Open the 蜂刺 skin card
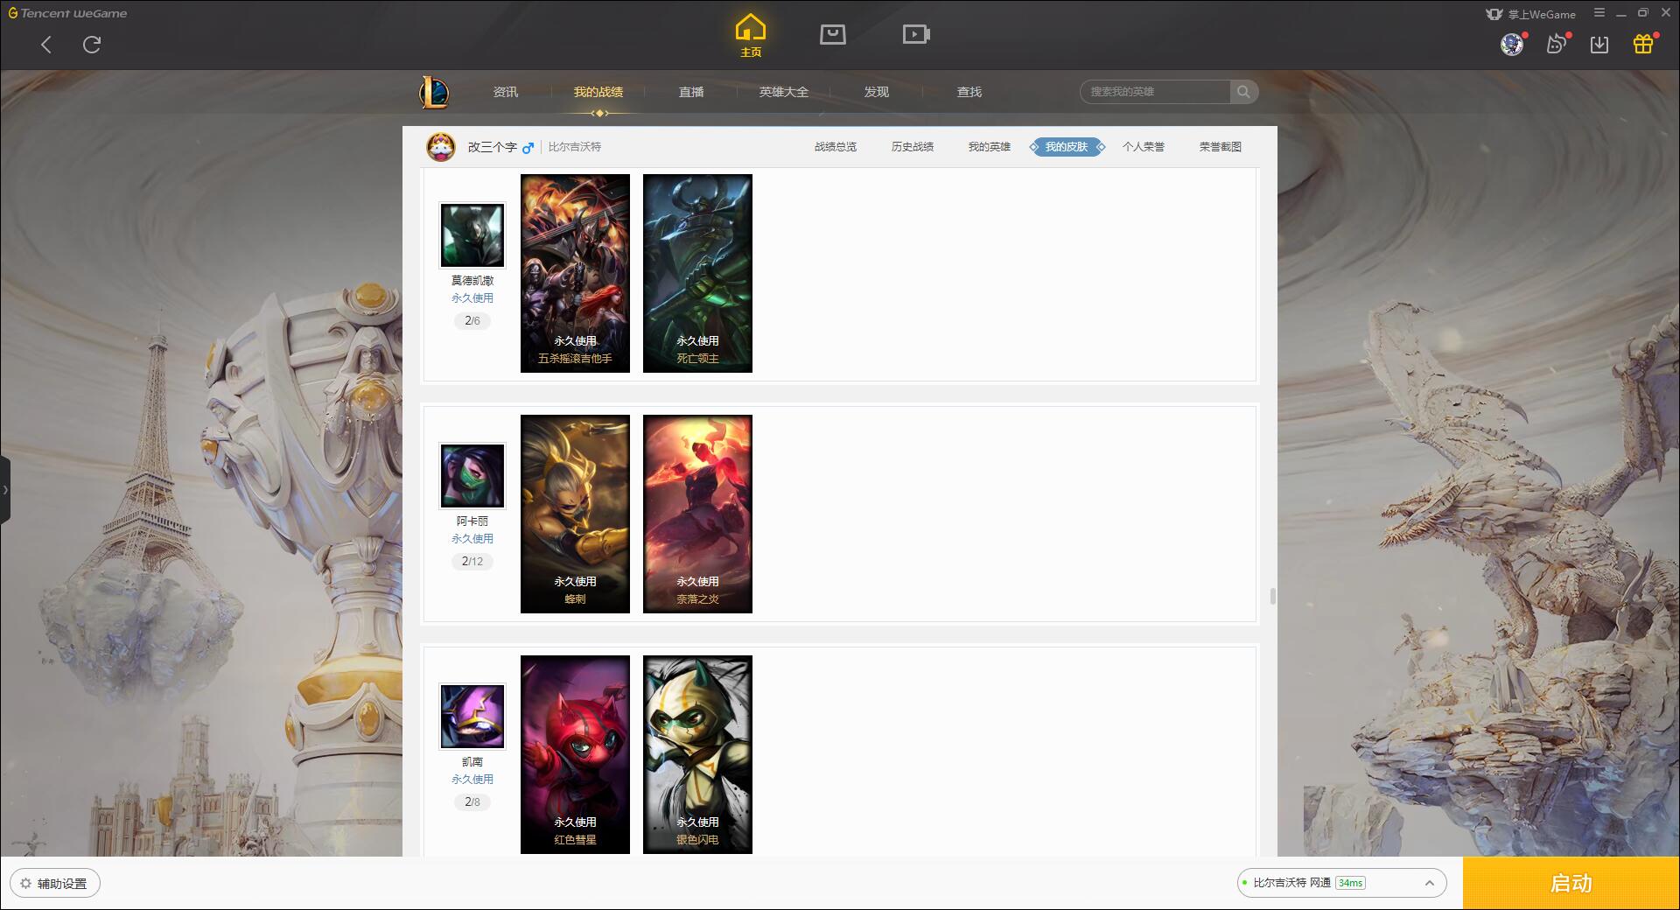 (575, 514)
